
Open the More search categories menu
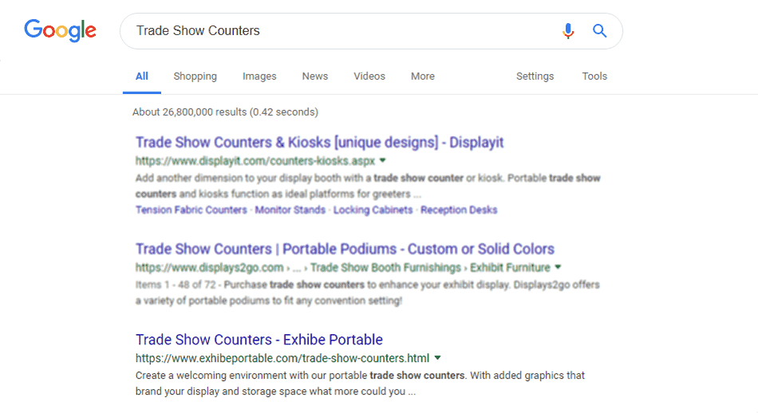tap(423, 77)
